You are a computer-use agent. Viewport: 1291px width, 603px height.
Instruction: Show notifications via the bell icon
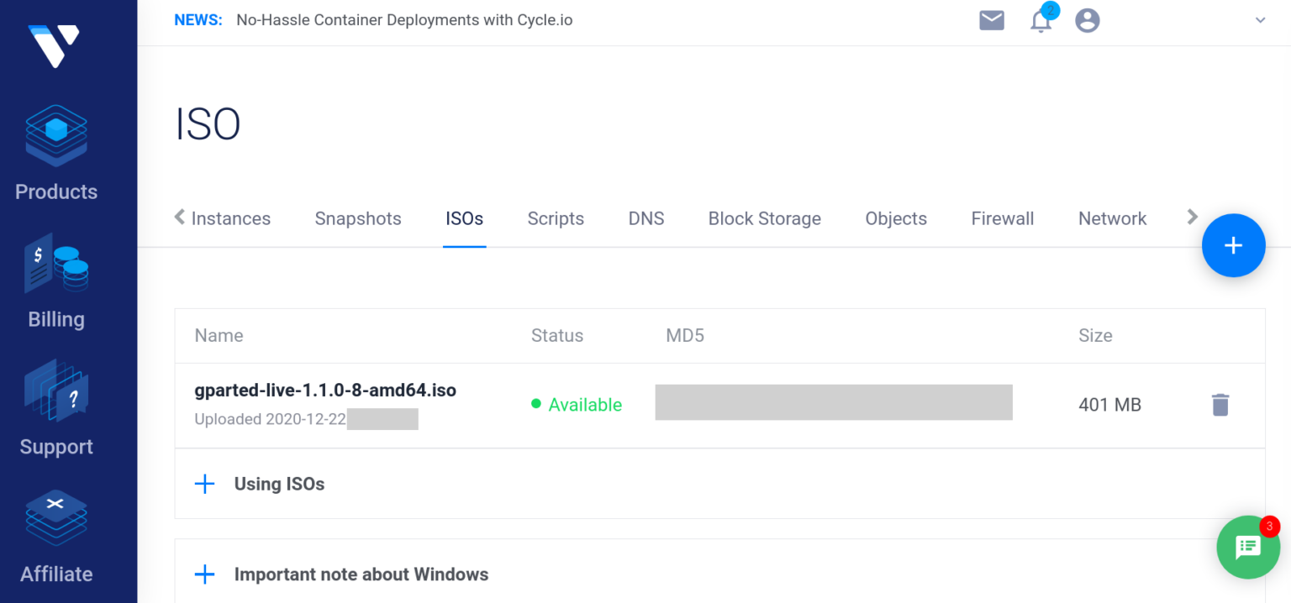[1041, 21]
